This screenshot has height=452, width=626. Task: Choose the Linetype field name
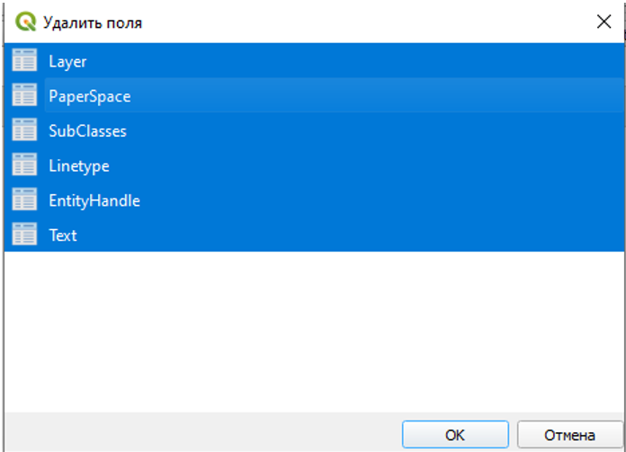pyautogui.click(x=79, y=165)
